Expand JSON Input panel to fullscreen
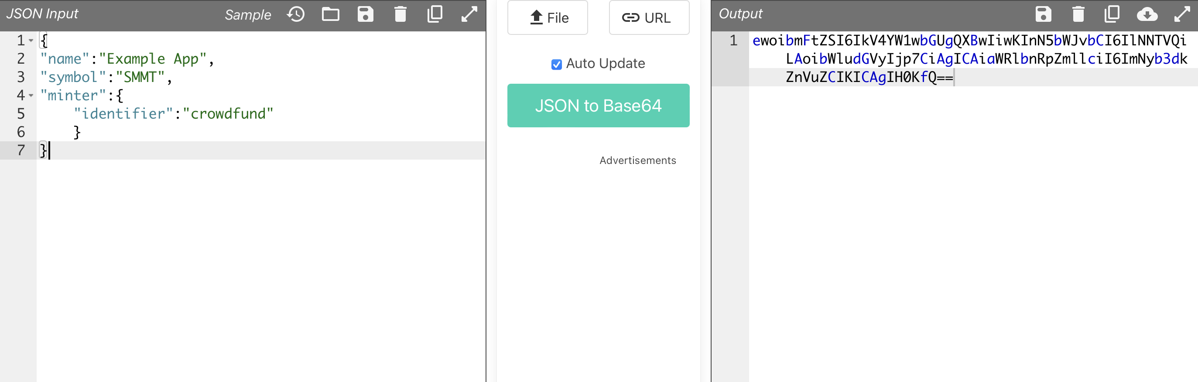This screenshot has height=382, width=1198. coord(469,14)
